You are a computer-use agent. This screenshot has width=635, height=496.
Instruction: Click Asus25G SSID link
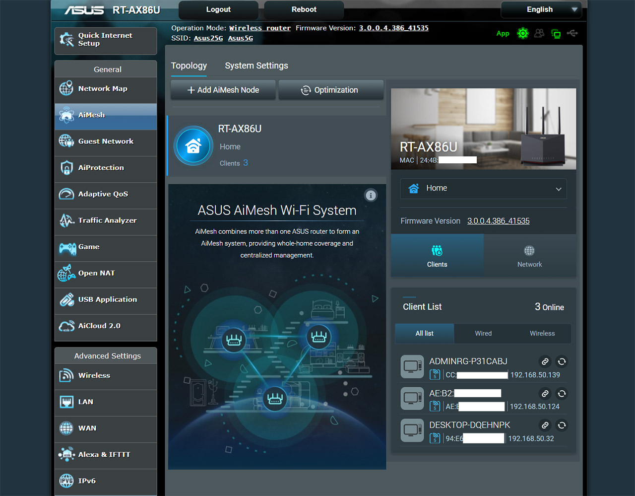[208, 38]
